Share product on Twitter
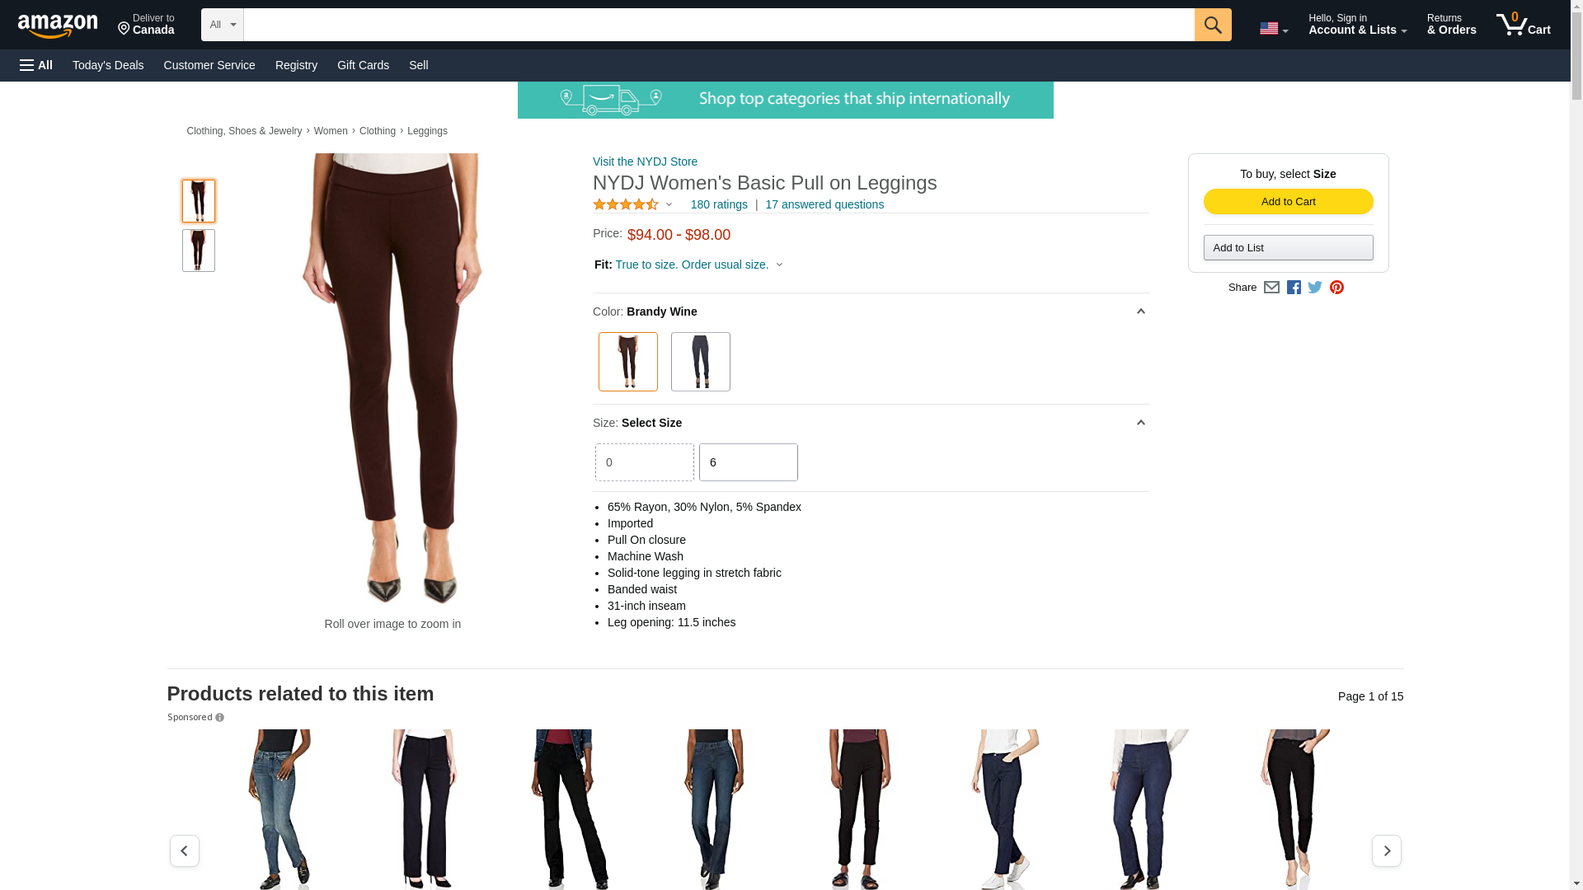The width and height of the screenshot is (1583, 890). pos(1315,288)
